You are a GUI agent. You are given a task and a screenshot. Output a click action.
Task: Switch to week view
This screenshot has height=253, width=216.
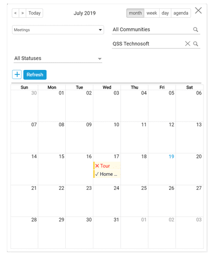click(x=152, y=13)
